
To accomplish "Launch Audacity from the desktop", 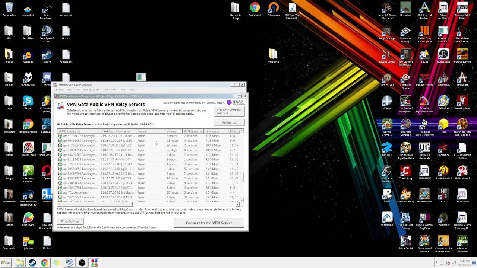I will 28,56.
